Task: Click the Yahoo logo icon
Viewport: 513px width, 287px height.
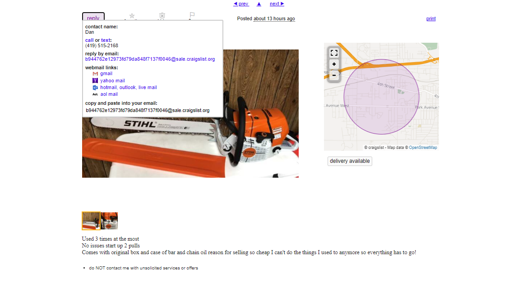Action: coord(95,81)
